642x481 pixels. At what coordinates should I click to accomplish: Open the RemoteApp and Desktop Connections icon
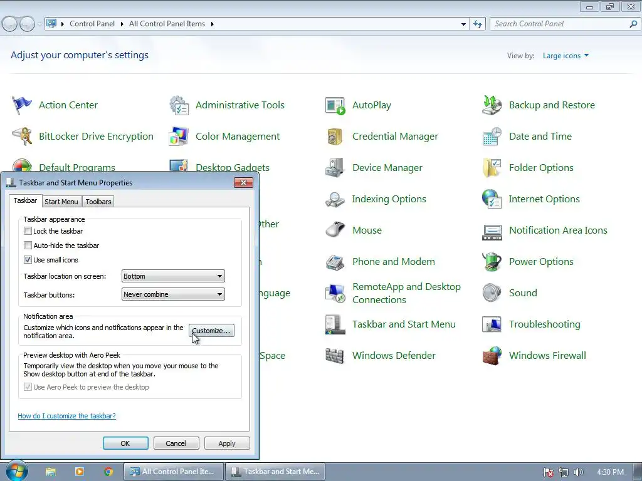coord(335,293)
